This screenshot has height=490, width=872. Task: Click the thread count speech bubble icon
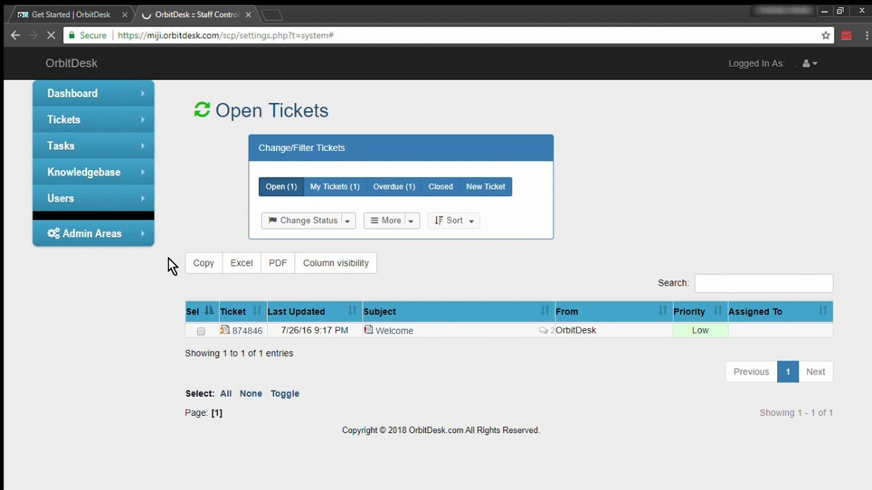pos(543,330)
